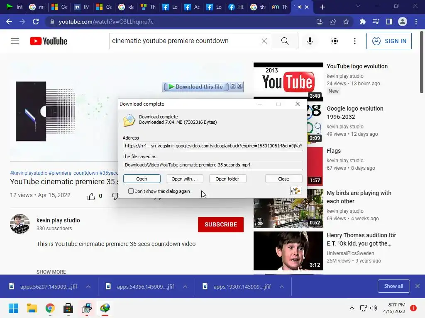Click the drag hand icon in the Download complete dialog
The image size is (425, 318).
point(296,191)
